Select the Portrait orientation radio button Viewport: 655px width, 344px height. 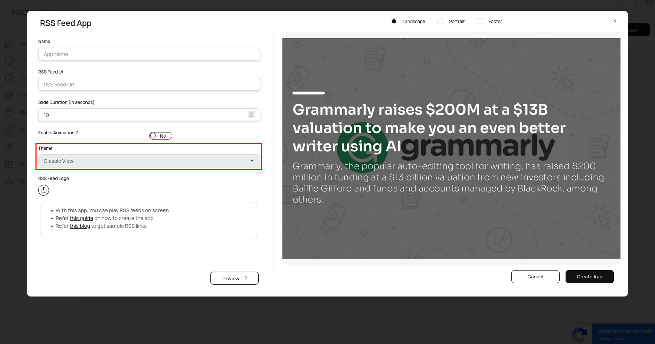click(x=440, y=22)
